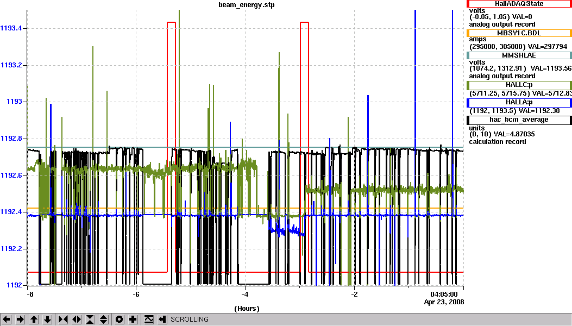Click the beam_energy.stp graph title
The image size is (572, 326).
(247, 5)
